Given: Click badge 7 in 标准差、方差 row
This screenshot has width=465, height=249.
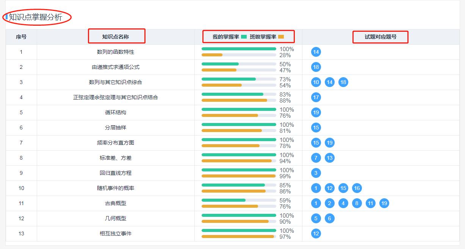Looking at the screenshot, I should (315, 157).
